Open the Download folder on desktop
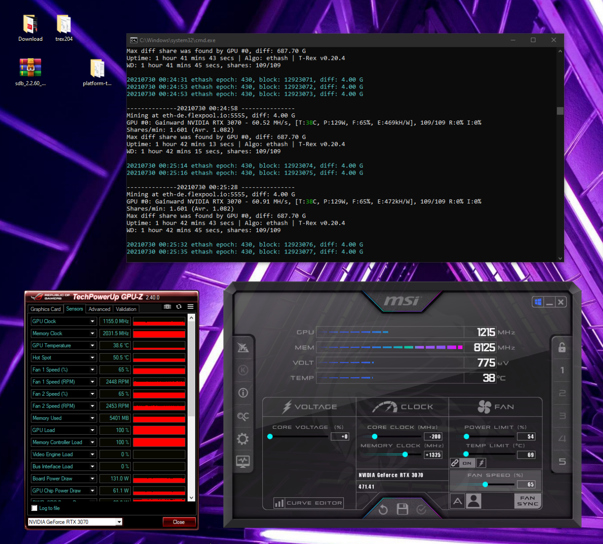Viewport: 603px width, 544px height. 30,28
